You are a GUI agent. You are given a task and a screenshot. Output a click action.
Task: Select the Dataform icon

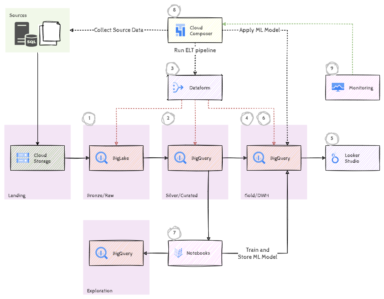pos(178,87)
